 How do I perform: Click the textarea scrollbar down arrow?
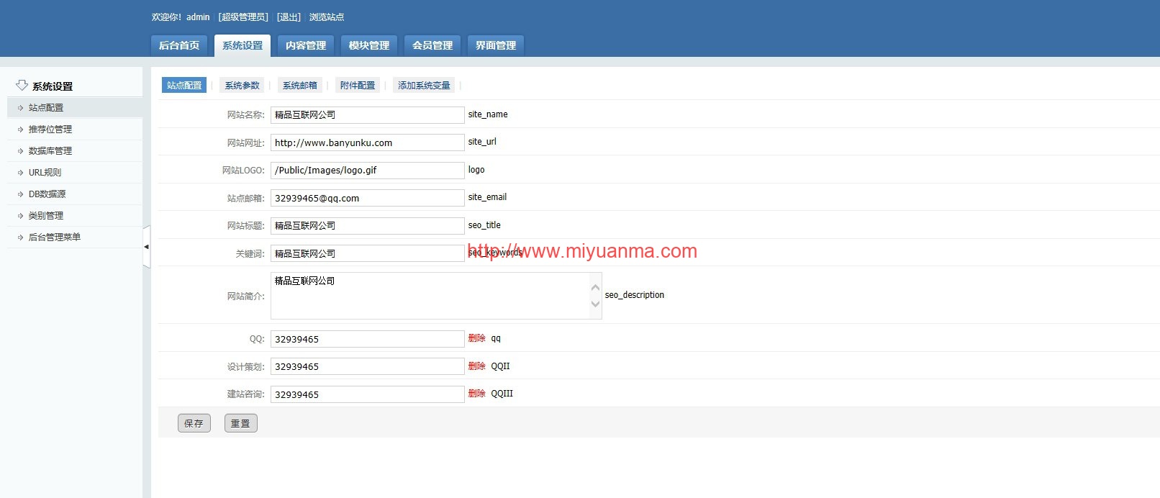pyautogui.click(x=595, y=304)
